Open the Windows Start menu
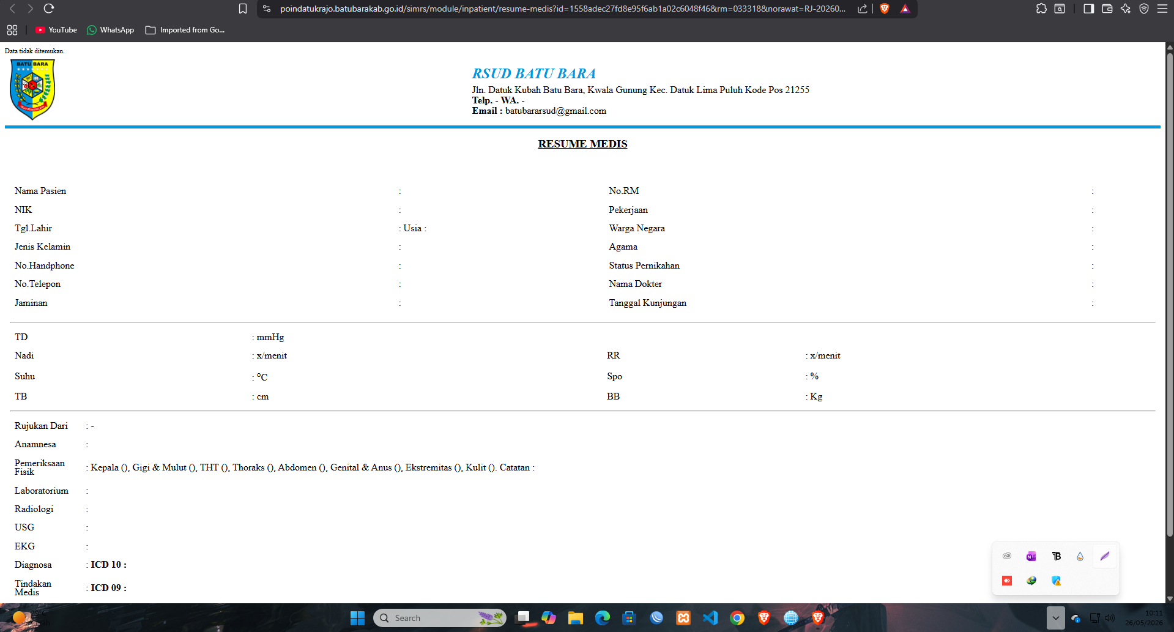The width and height of the screenshot is (1174, 632). 357,618
